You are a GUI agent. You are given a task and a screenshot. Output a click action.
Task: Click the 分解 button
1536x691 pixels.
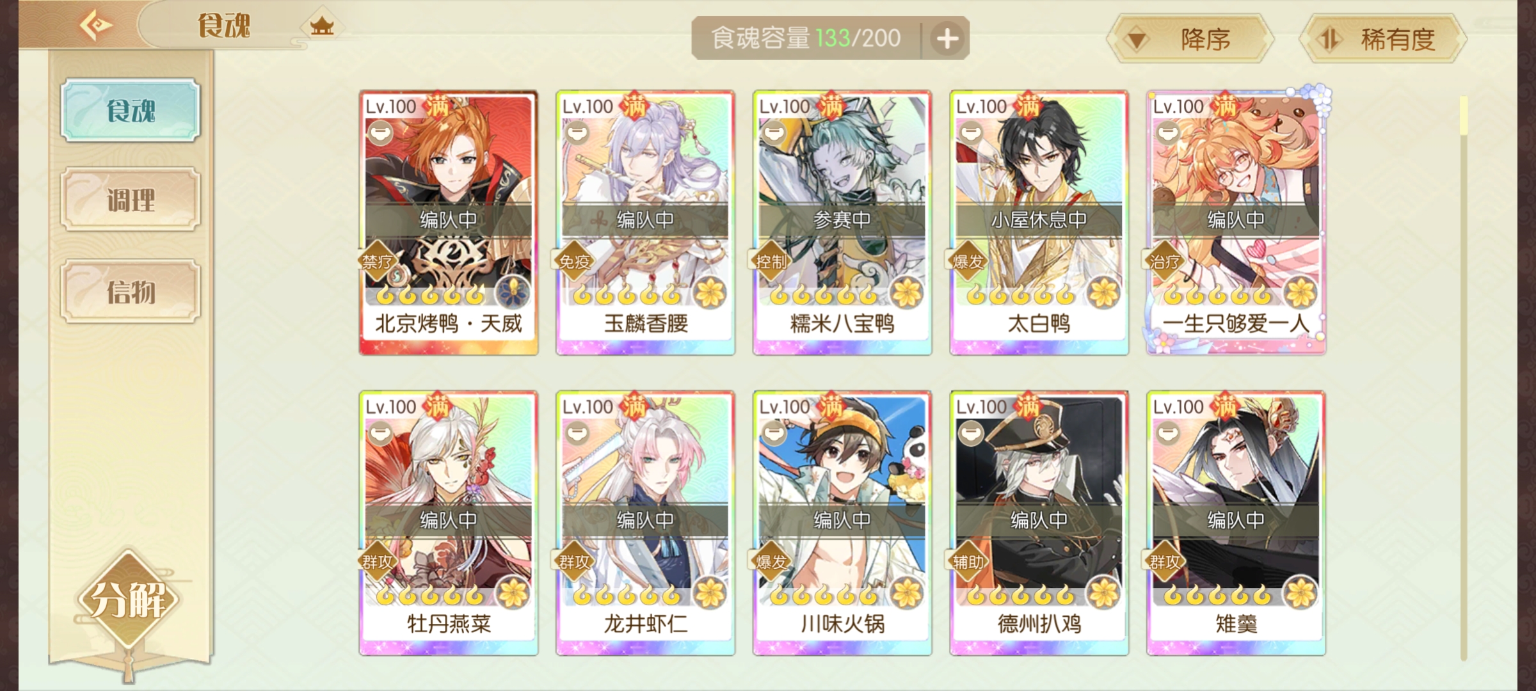point(129,600)
